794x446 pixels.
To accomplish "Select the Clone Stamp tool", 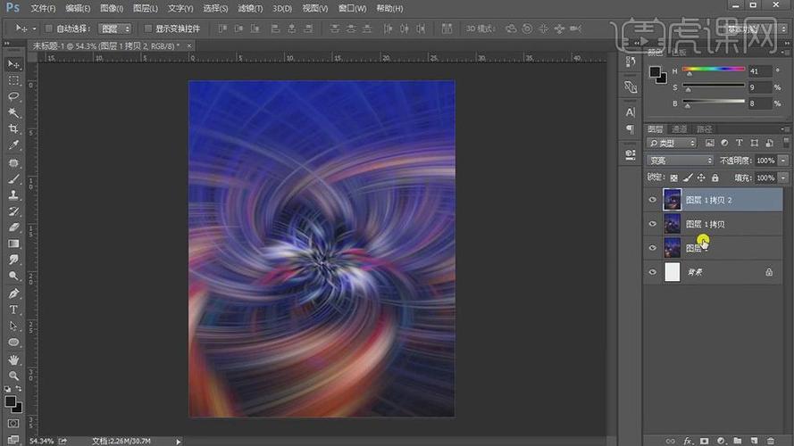I will 13,194.
